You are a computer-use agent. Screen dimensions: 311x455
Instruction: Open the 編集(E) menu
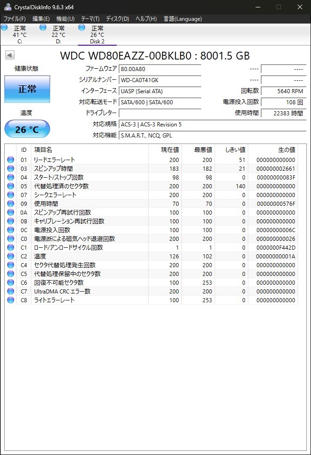click(x=41, y=19)
